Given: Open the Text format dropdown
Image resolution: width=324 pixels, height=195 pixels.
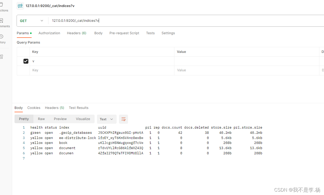Looking at the screenshot, I should coord(107,119).
